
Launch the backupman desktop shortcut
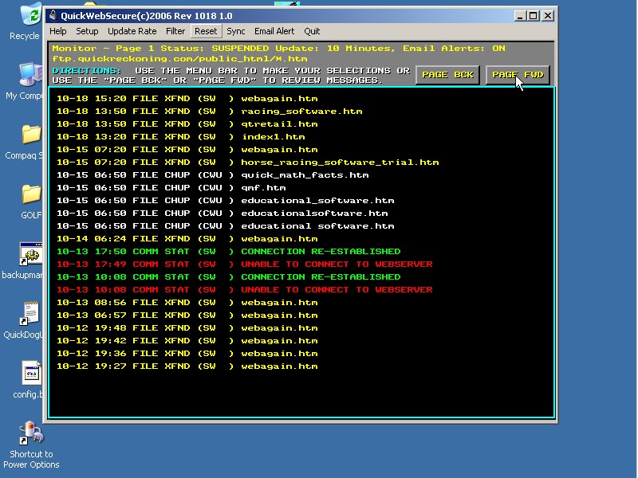pos(30,254)
